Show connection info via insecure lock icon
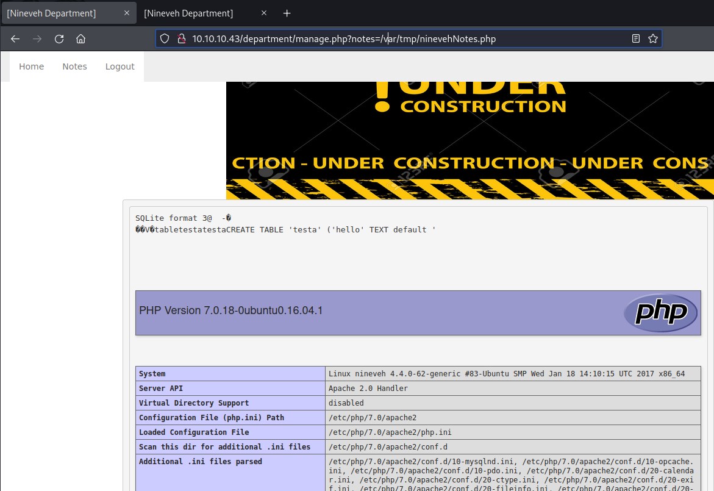 point(180,39)
